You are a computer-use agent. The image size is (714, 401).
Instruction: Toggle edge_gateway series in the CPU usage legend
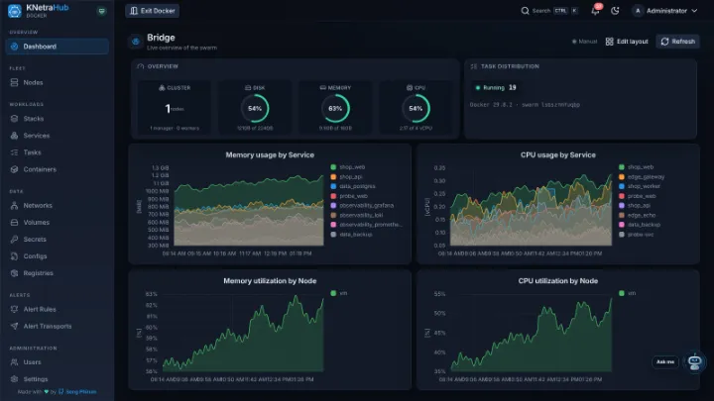pyautogui.click(x=642, y=177)
